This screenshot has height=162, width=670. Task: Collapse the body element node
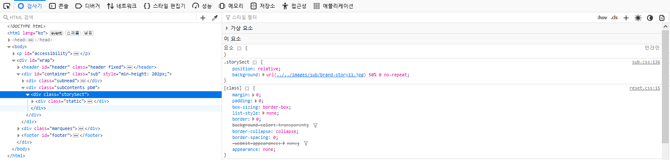(9, 47)
